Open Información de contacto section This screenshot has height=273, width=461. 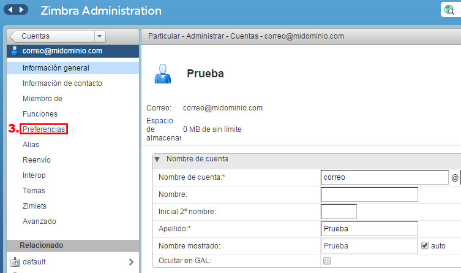pyautogui.click(x=62, y=83)
